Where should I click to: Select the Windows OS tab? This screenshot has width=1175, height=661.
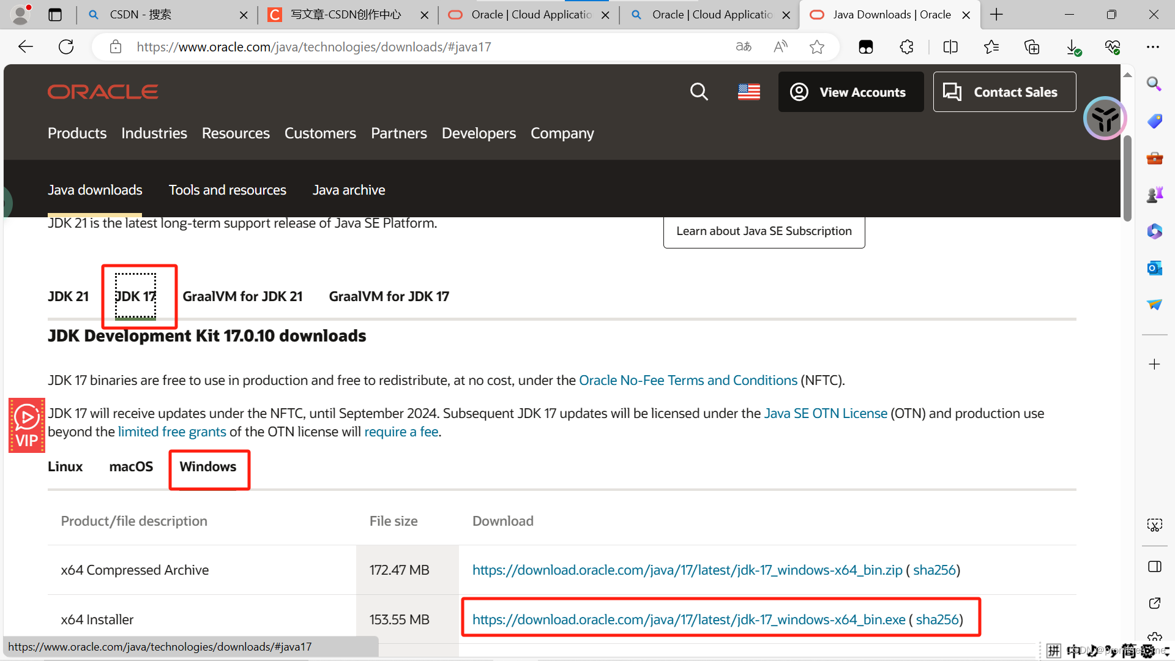(x=208, y=467)
